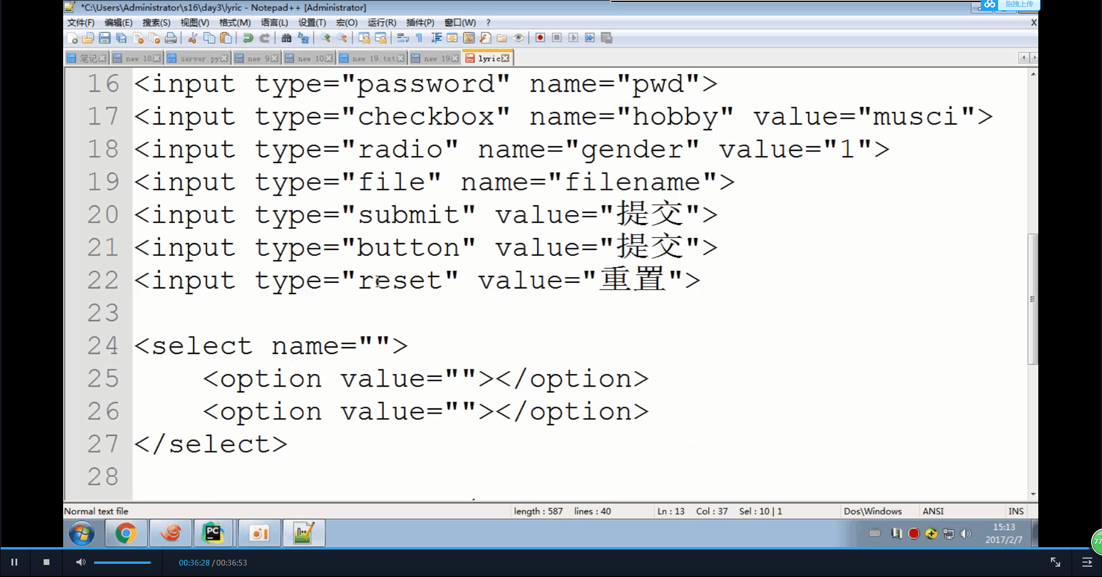Cut selection with the scissors icon

193,38
